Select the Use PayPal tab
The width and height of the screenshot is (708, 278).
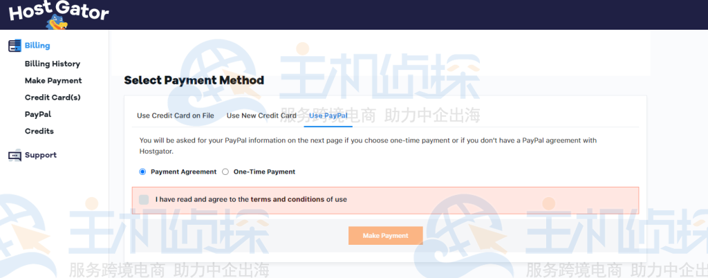[x=328, y=115]
